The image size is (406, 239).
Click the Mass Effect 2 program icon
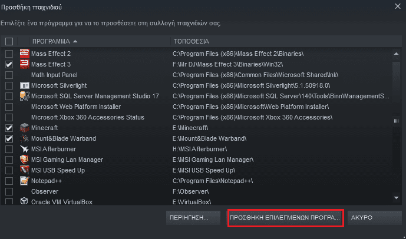pos(25,54)
